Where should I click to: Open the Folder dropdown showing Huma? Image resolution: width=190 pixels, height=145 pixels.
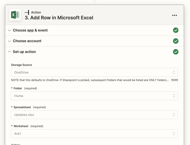pyautogui.click(x=94, y=96)
